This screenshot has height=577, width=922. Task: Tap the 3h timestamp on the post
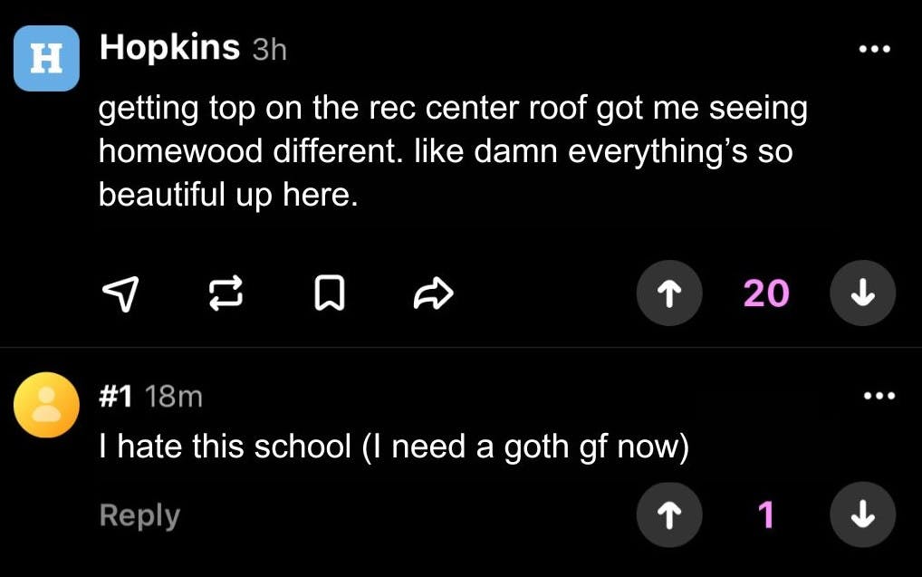(268, 50)
